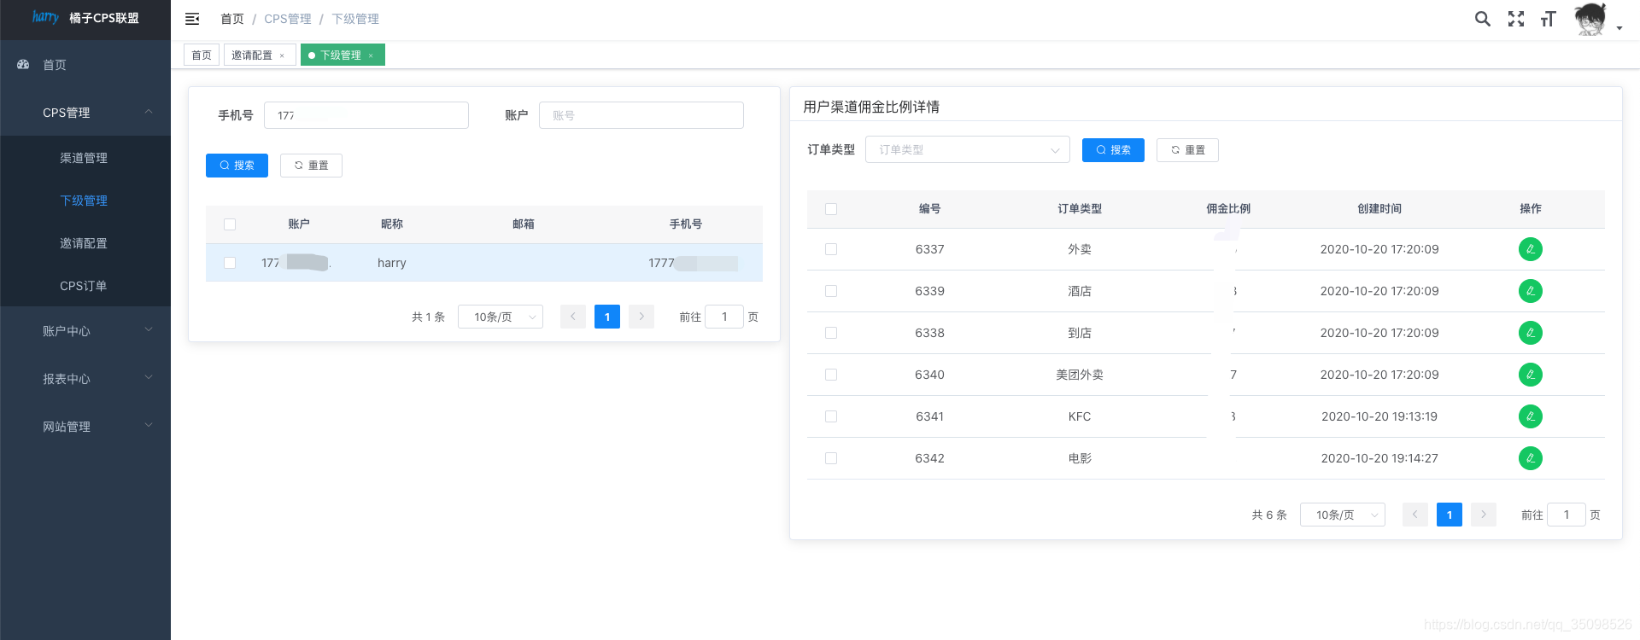Select page 1 in commission pagination
This screenshot has height=640, width=1640.
click(1450, 515)
